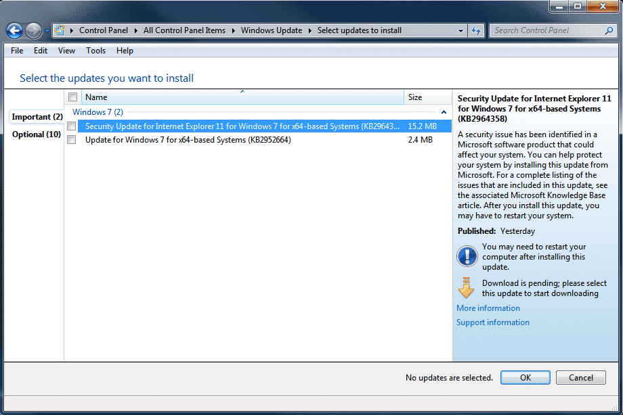The height and width of the screenshot is (415, 623).
Task: Navigate to Control Panel breadcrumb
Action: [104, 30]
